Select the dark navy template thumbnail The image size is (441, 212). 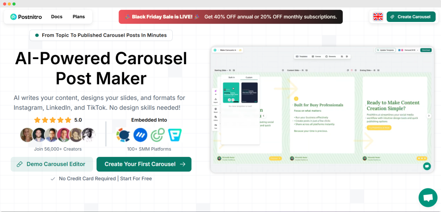[x=249, y=93]
